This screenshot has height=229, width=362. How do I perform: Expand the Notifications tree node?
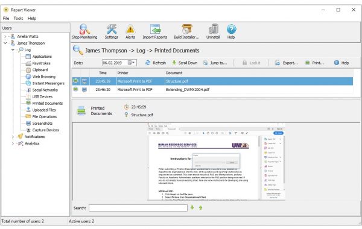coord(13,137)
